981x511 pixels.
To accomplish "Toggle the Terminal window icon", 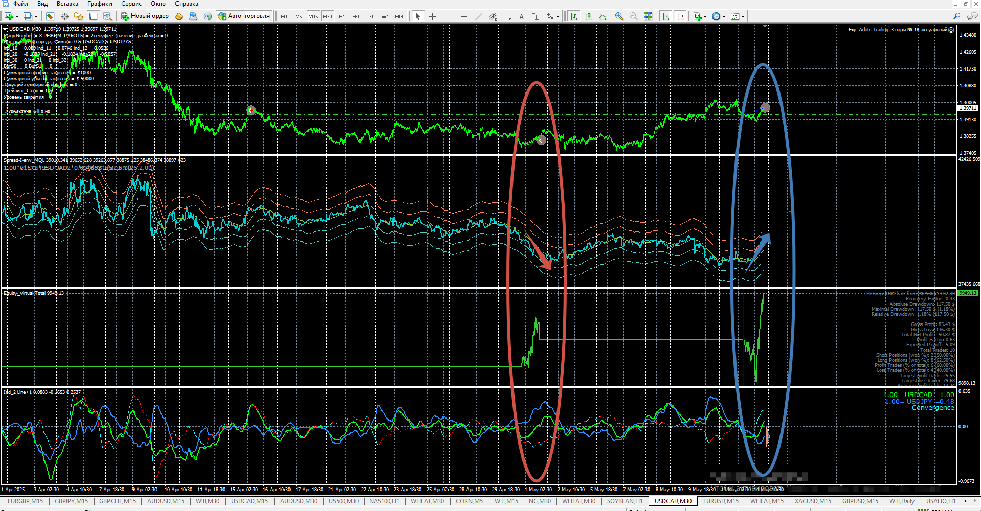I will point(93,16).
